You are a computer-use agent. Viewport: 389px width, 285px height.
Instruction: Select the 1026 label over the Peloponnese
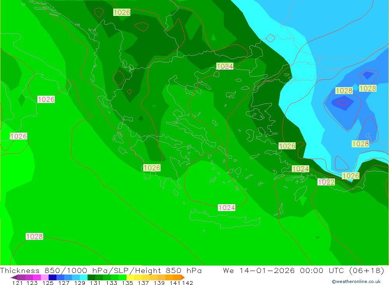152,168
